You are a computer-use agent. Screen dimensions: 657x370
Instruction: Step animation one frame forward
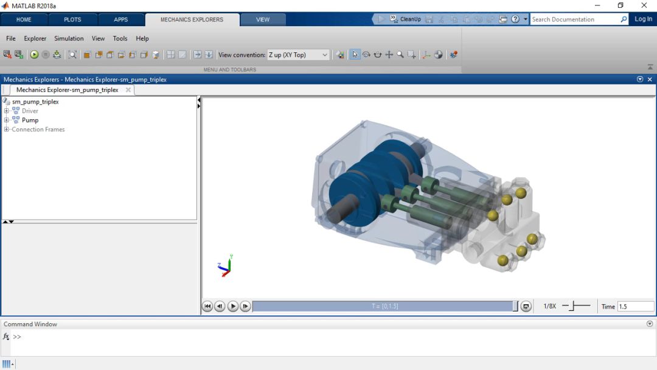[246, 306]
